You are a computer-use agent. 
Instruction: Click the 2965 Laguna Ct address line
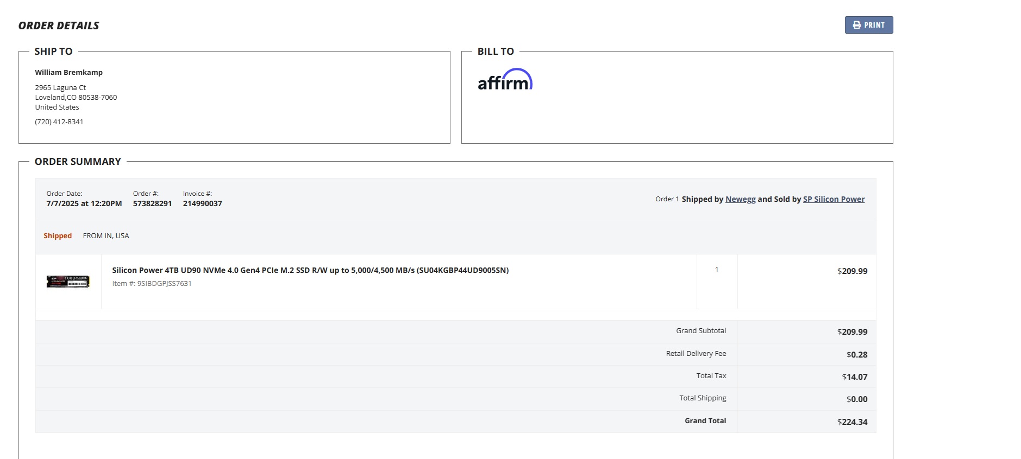tap(60, 88)
